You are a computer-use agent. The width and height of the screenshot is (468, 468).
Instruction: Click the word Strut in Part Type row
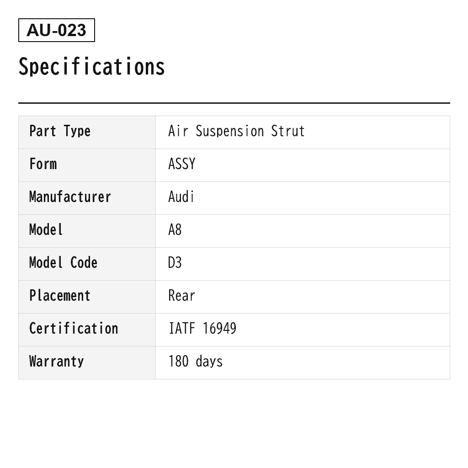[x=288, y=131]
